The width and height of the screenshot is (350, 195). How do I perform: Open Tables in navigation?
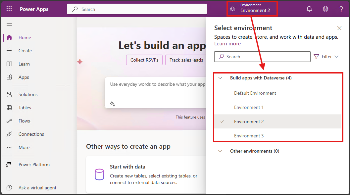coord(25,108)
